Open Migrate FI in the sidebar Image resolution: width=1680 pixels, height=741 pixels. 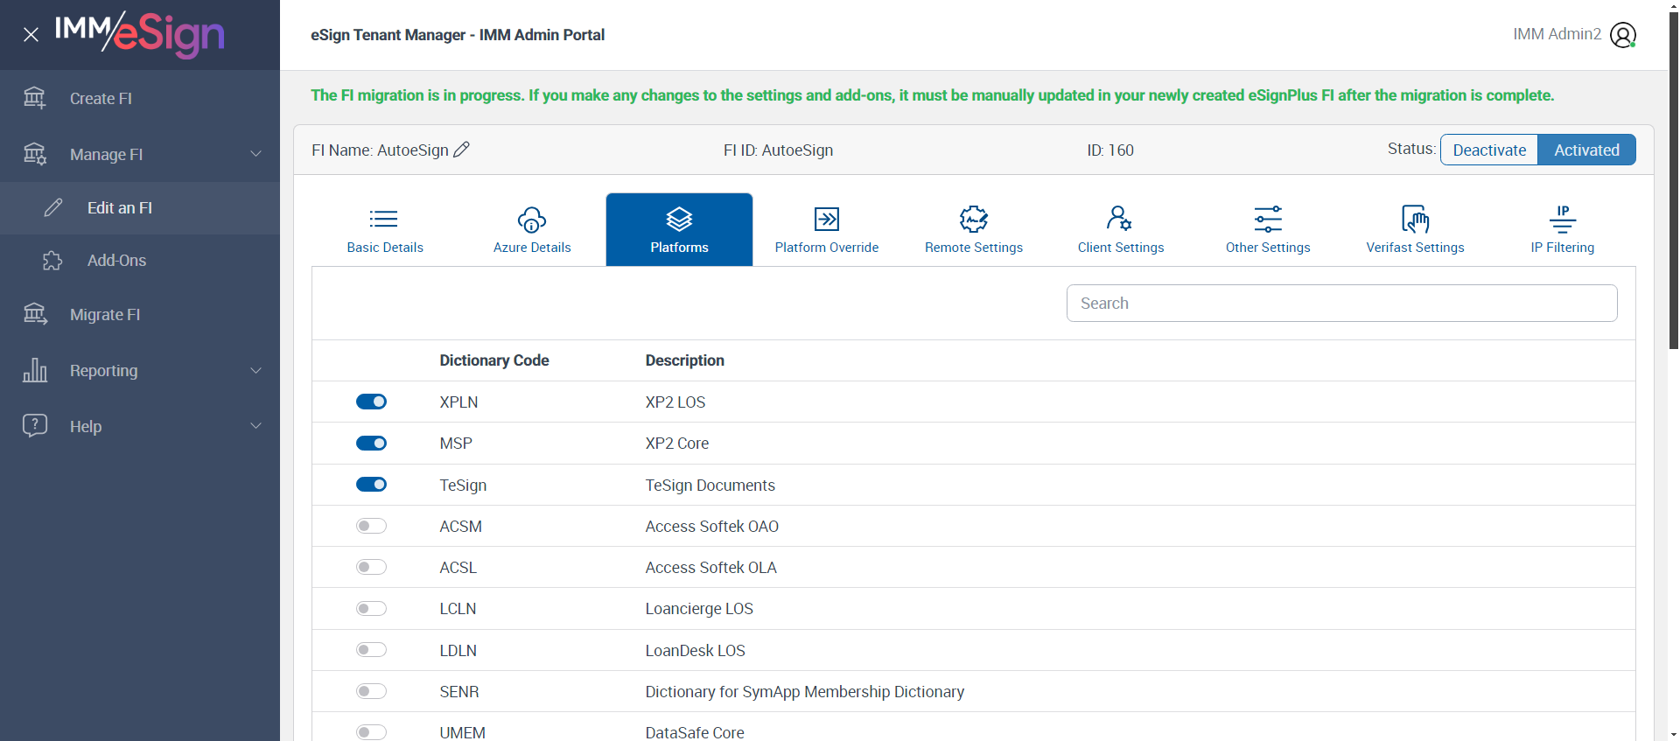pos(140,314)
